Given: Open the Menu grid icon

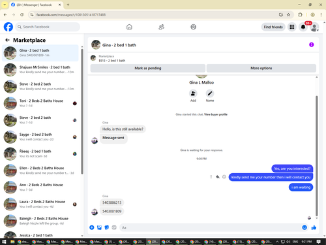Looking at the screenshot, I should coord(292,27).
